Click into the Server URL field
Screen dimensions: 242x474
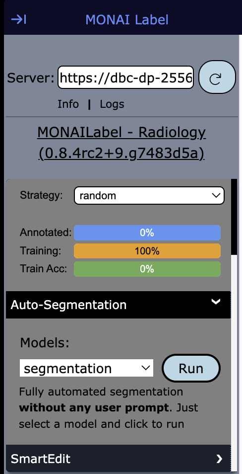click(125, 78)
